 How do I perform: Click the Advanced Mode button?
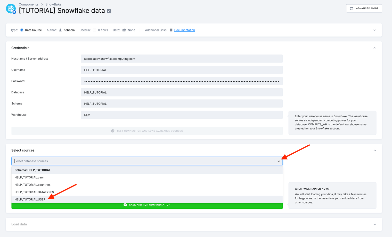[x=364, y=8]
